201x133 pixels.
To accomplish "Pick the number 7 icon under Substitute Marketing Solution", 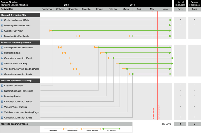I will click(x=2, y=58).
